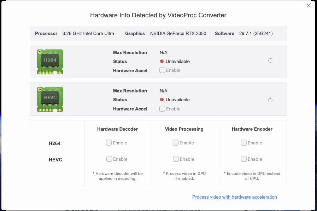Click the H264 chip icon

click(50, 62)
